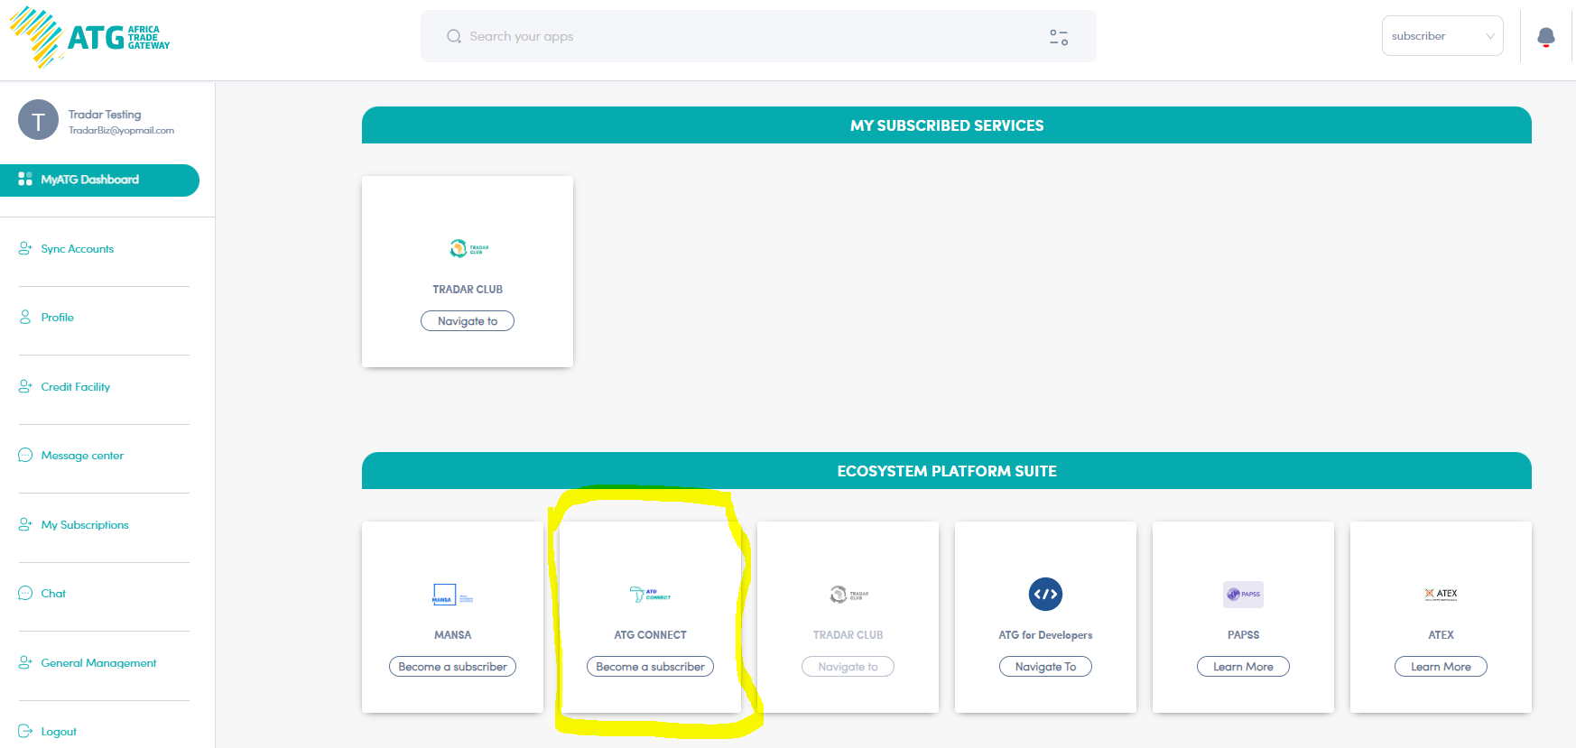Screen dimensions: 1576x748
Task: Click the ATEX card title
Action: click(x=1441, y=635)
